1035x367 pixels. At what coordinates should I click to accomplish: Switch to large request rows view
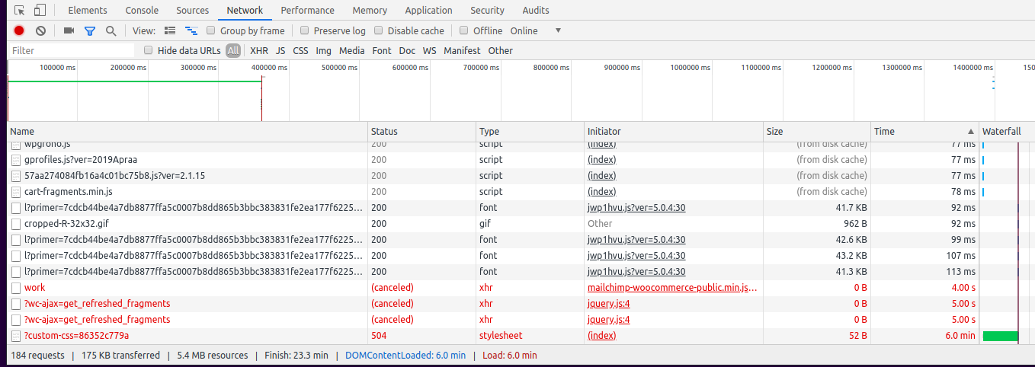click(x=170, y=30)
